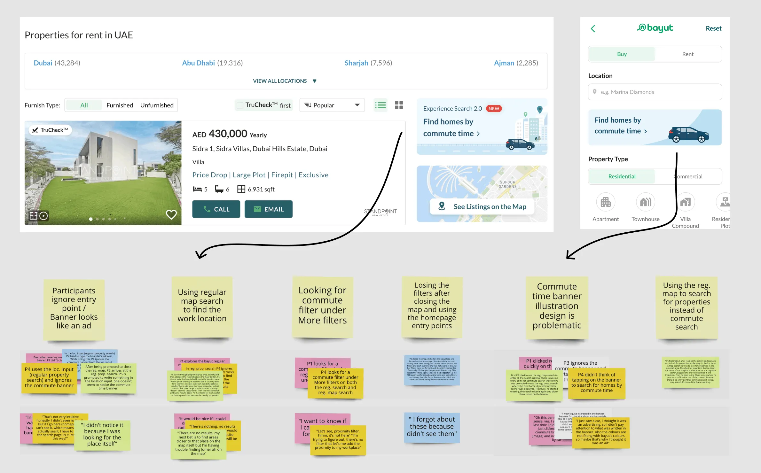Click the 6,931 sqft area value

tap(261, 189)
